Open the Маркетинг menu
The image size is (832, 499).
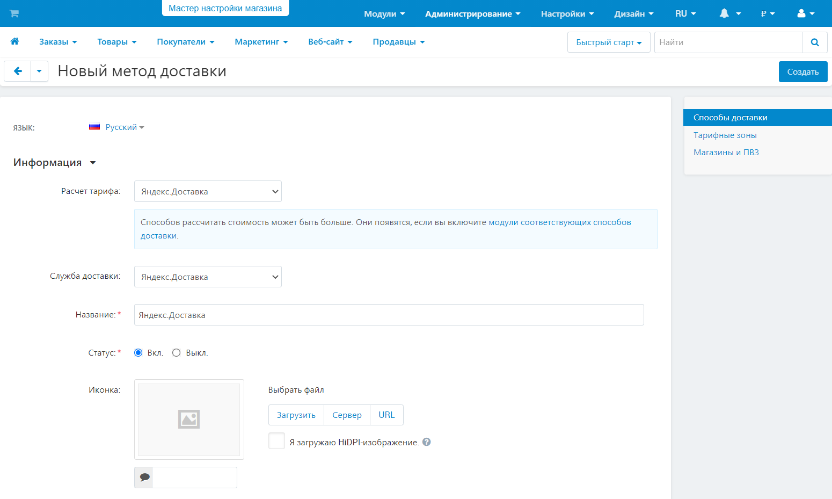pyautogui.click(x=261, y=42)
